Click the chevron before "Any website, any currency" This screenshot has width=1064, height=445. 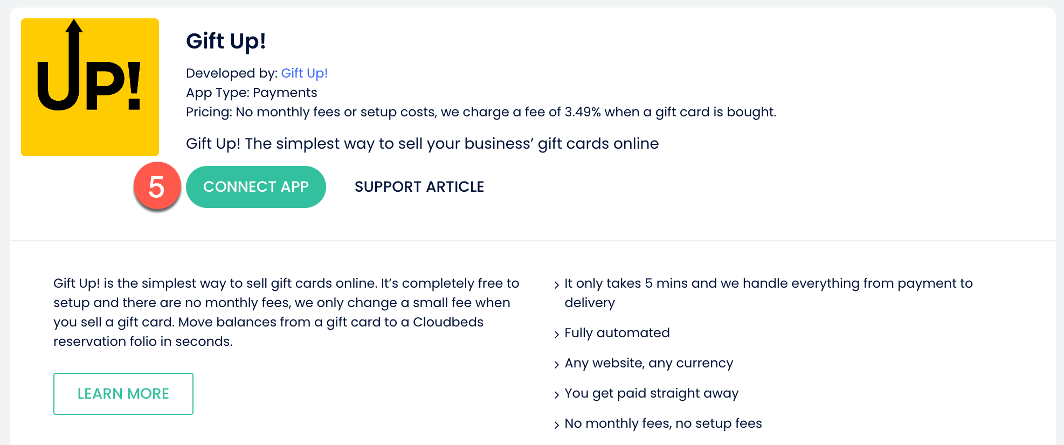click(557, 365)
